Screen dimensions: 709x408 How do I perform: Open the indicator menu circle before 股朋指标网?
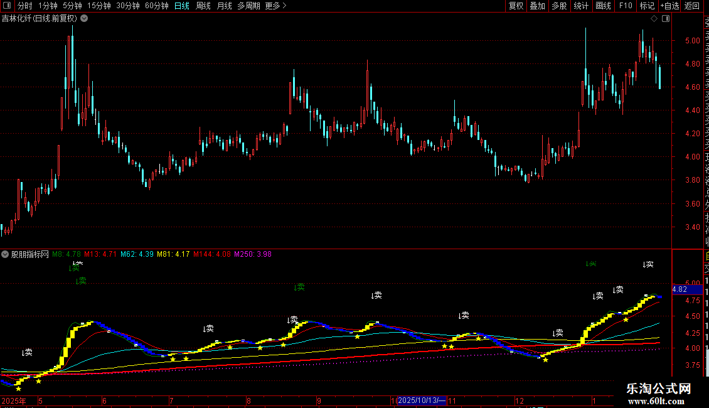tap(5, 254)
